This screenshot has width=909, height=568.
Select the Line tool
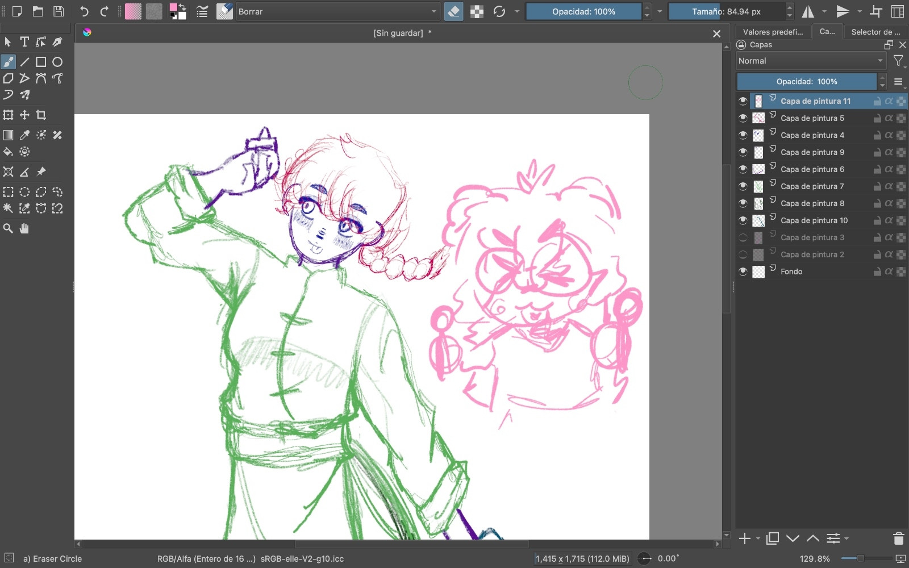coord(24,62)
